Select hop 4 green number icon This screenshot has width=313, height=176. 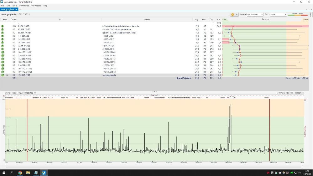point(3,33)
